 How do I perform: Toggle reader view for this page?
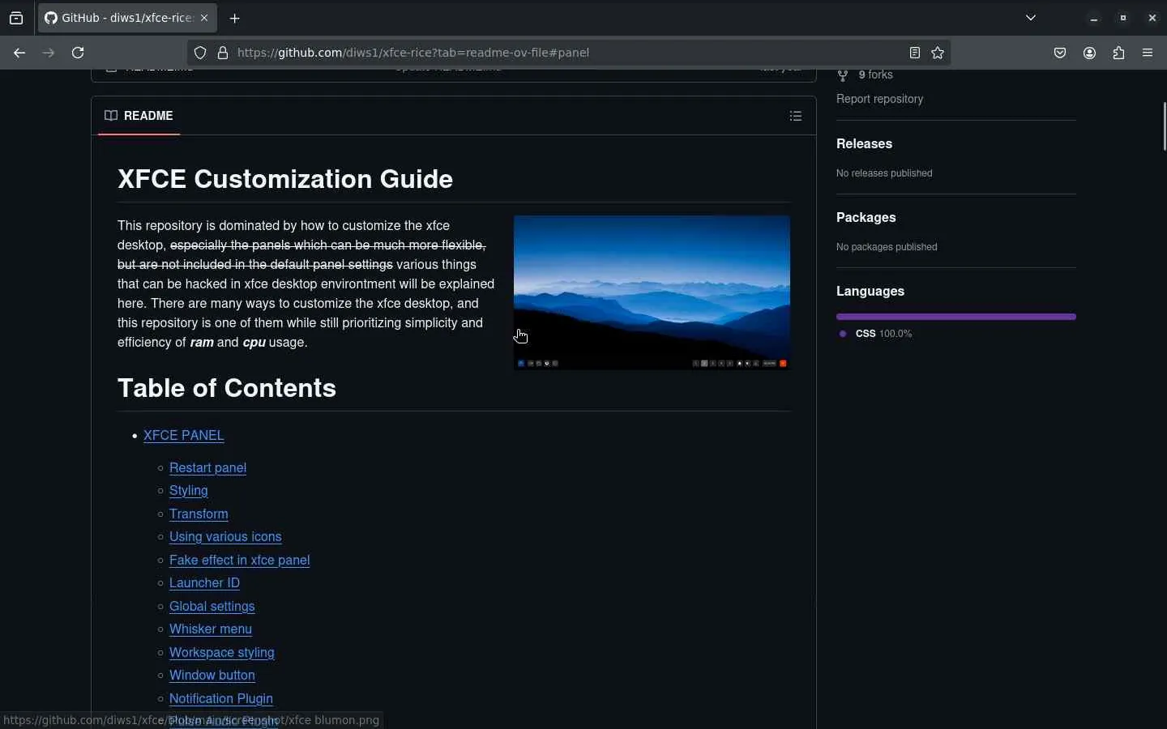click(914, 53)
